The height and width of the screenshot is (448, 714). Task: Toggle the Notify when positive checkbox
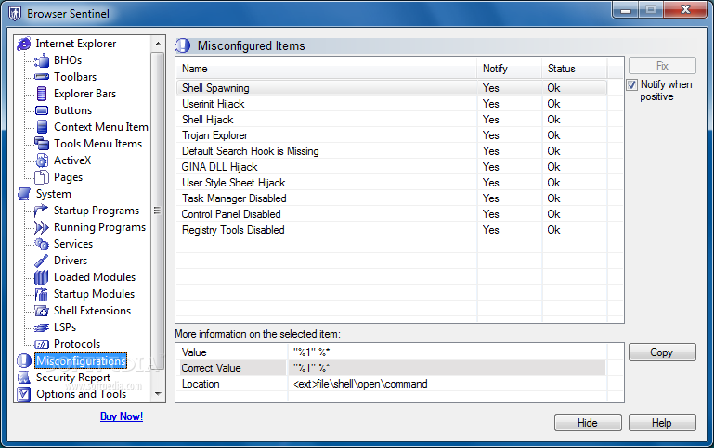pyautogui.click(x=631, y=84)
